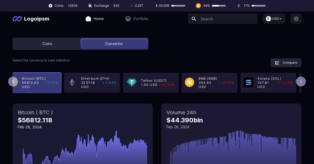Image resolution: width=314 pixels, height=164 pixels.
Task: Click the Ethereum coin logo in carousel
Action: (x=72, y=83)
